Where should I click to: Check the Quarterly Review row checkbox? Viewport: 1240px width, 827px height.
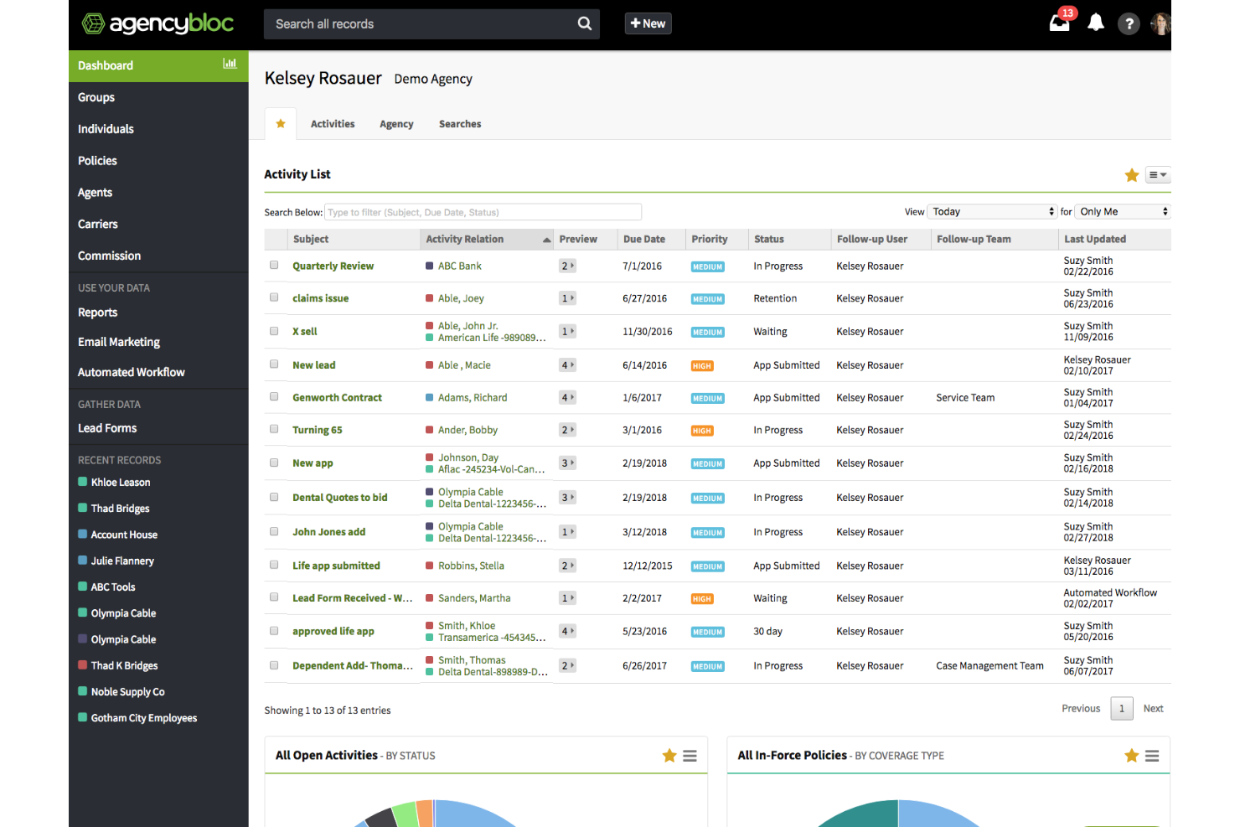click(274, 265)
